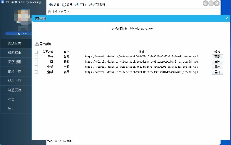Open the 打赏 sidebar entry
Image resolution: width=231 pixels, height=145 pixels.
[16, 99]
